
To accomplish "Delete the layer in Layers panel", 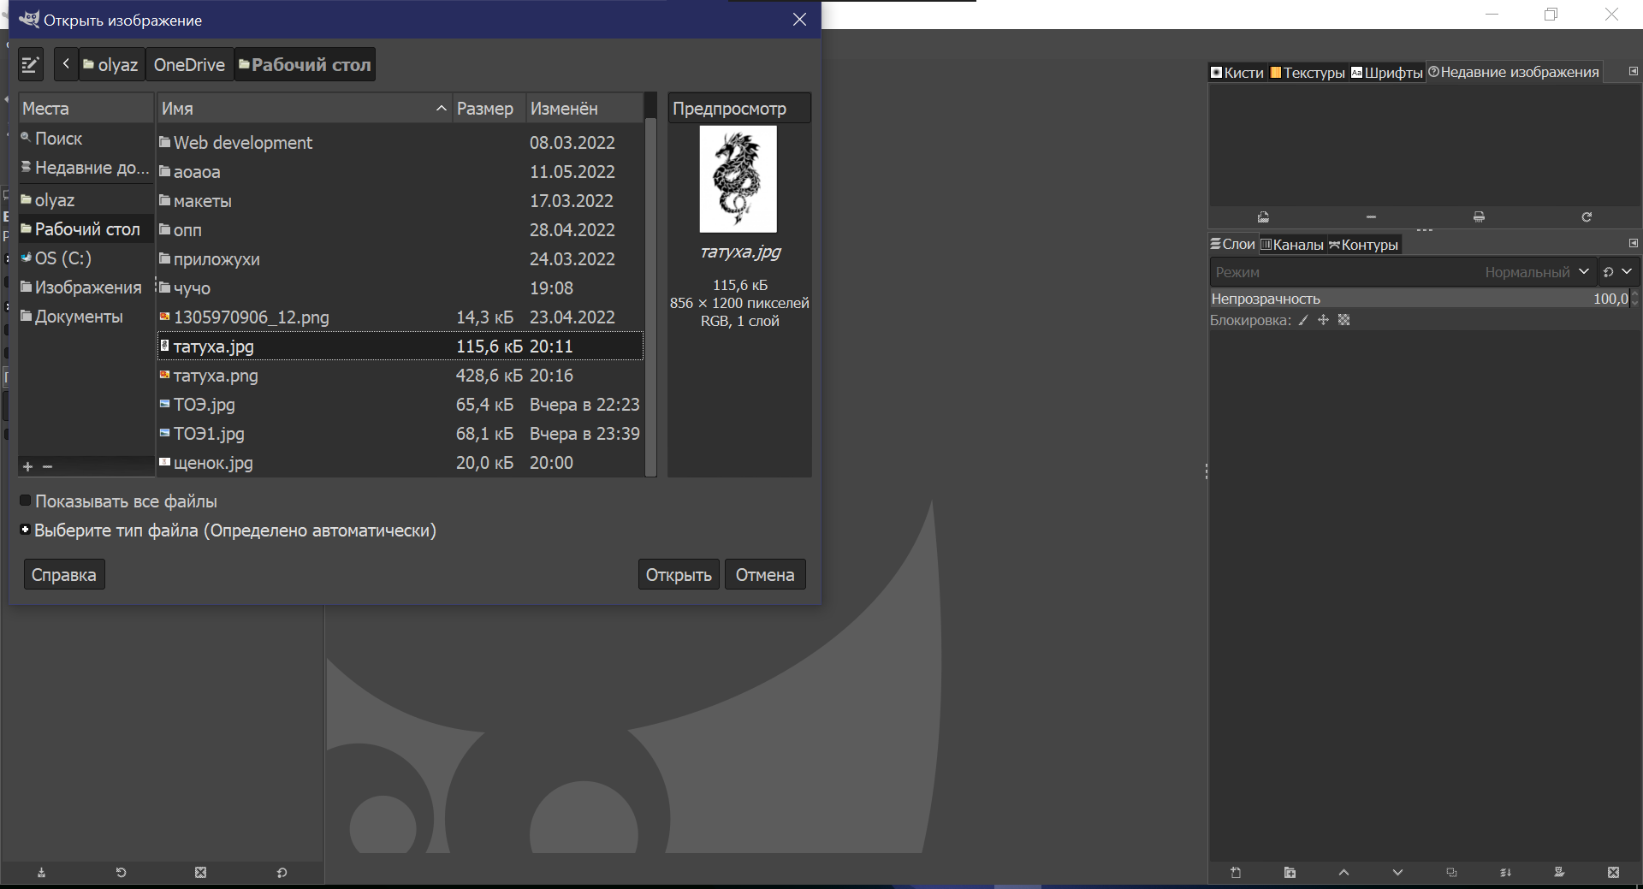I will (1613, 873).
